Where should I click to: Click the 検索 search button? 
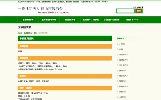click(x=139, y=11)
